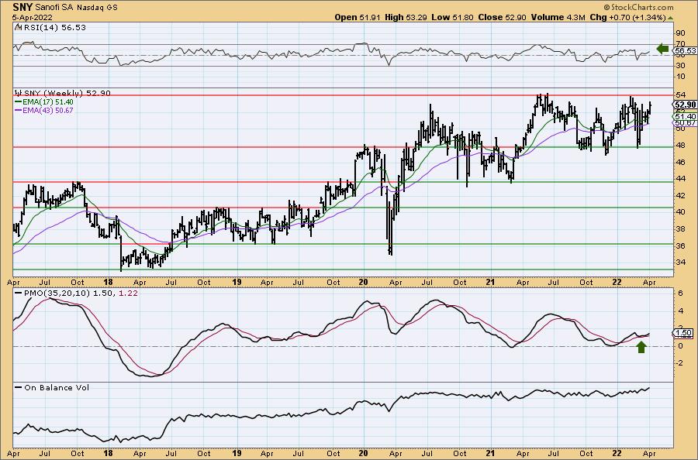This screenshot has height=460, width=698.
Task: Click the Open 51.91 value
Action: [356, 17]
